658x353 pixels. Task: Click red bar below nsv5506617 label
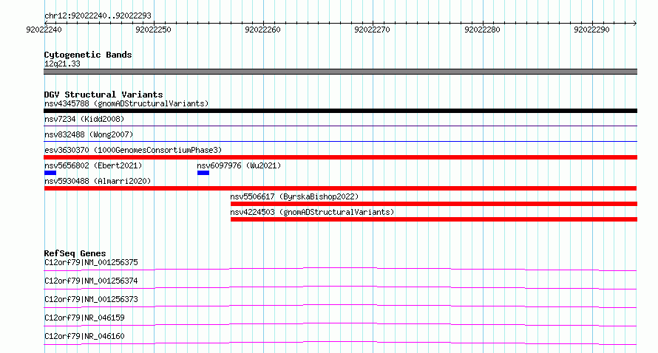[x=434, y=204]
